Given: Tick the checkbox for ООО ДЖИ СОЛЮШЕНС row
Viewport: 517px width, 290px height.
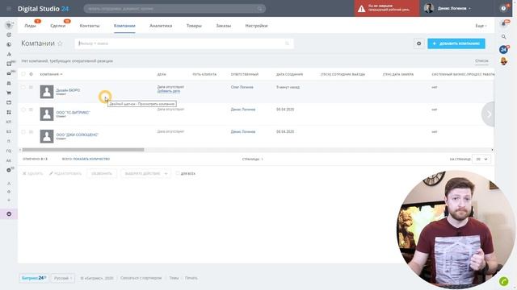Looking at the screenshot, I should pyautogui.click(x=23, y=132).
